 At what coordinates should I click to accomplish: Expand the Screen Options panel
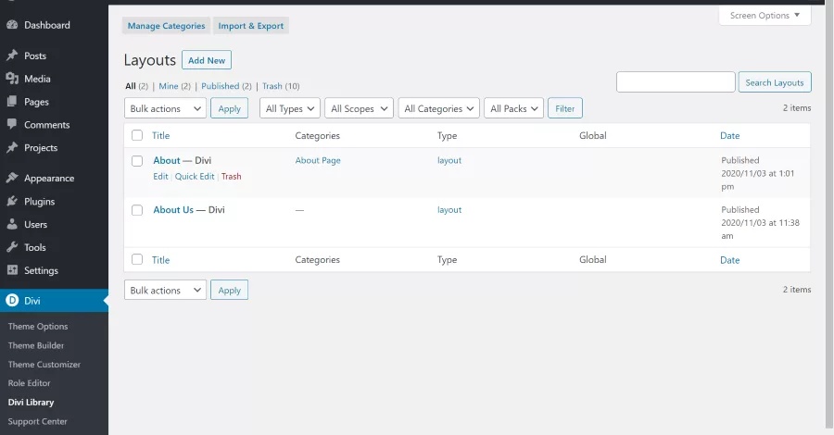pyautogui.click(x=764, y=16)
